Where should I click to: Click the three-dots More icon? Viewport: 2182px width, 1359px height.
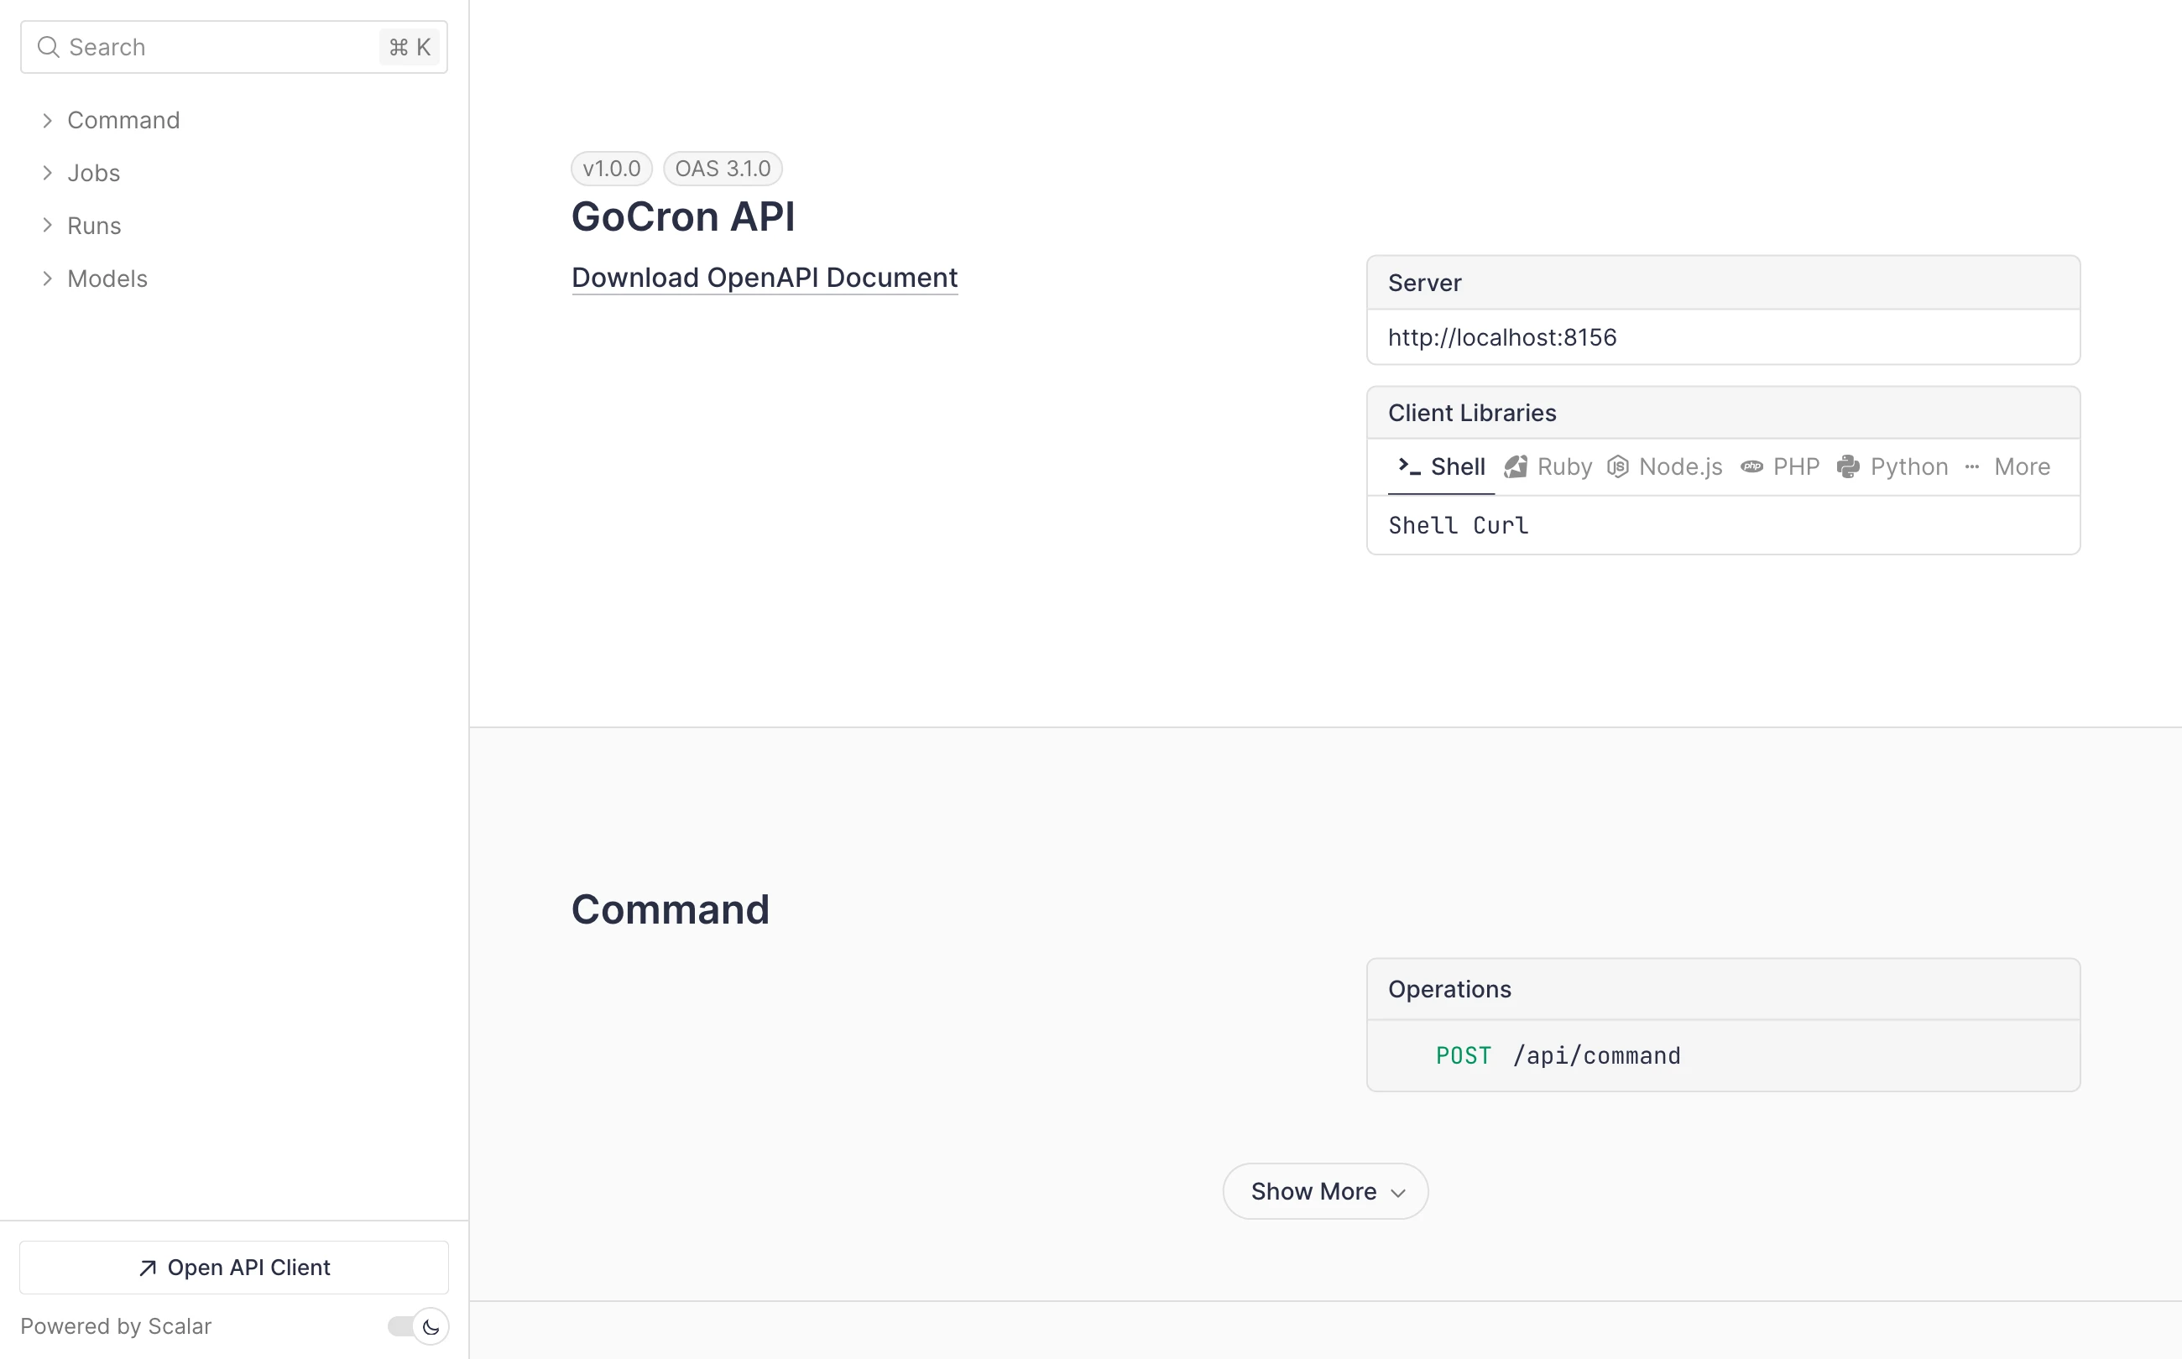(1971, 466)
